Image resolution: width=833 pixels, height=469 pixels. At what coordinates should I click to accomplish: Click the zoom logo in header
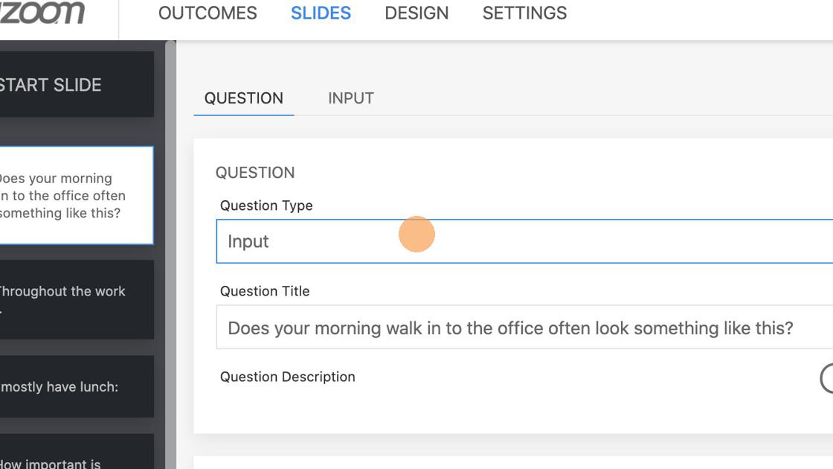tap(42, 13)
